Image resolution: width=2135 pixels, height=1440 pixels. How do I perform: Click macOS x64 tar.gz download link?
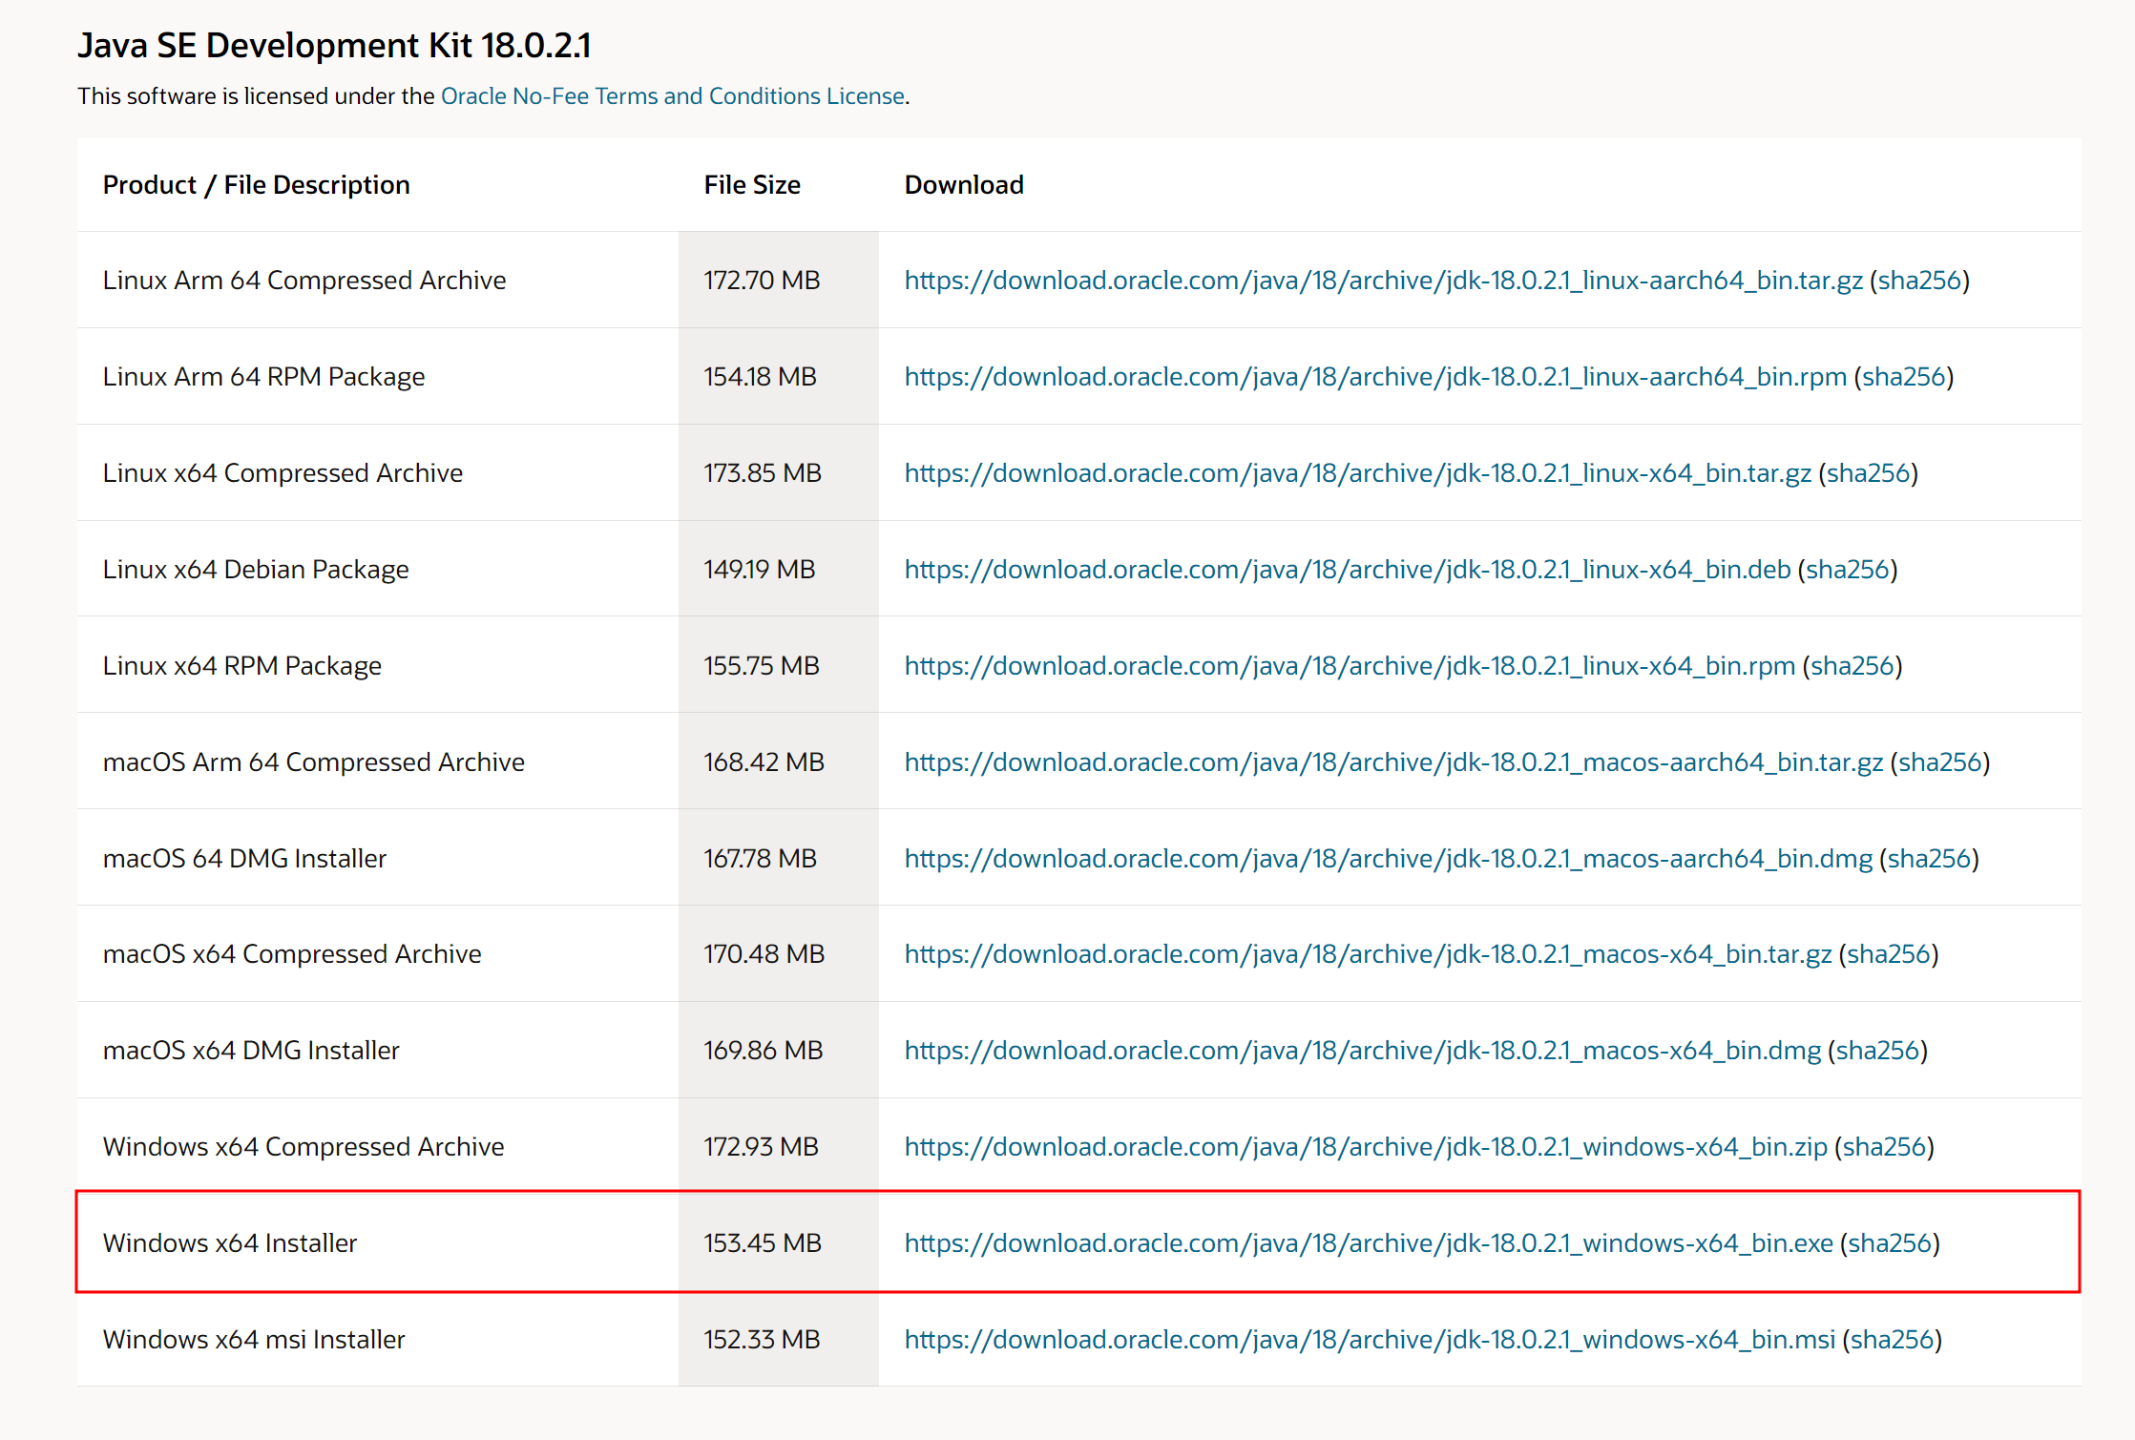[x=1367, y=954]
